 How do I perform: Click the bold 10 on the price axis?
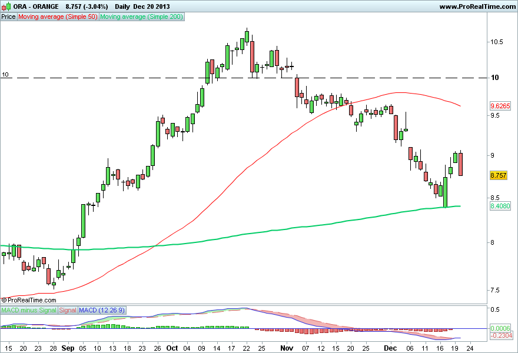(x=495, y=78)
